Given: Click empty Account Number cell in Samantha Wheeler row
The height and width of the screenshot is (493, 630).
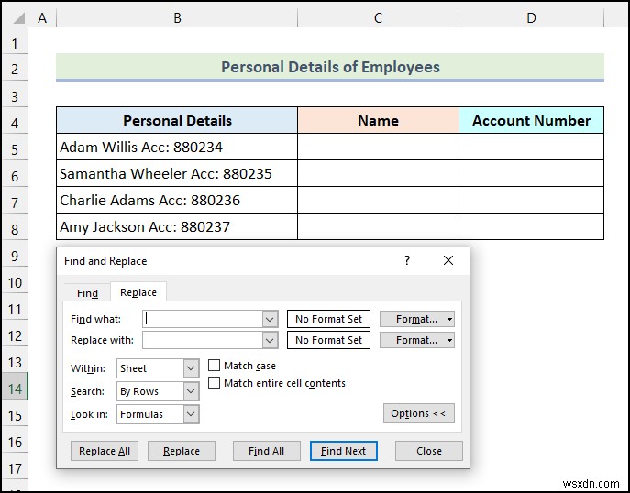Looking at the screenshot, I should [531, 173].
